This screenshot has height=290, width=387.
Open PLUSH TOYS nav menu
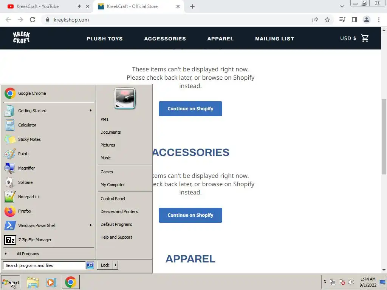point(105,39)
